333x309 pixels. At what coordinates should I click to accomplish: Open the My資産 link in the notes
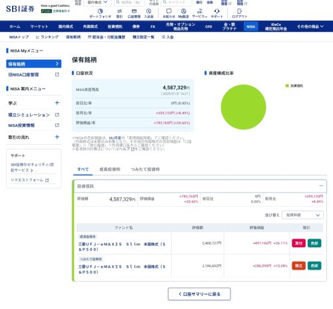pyautogui.click(x=115, y=138)
